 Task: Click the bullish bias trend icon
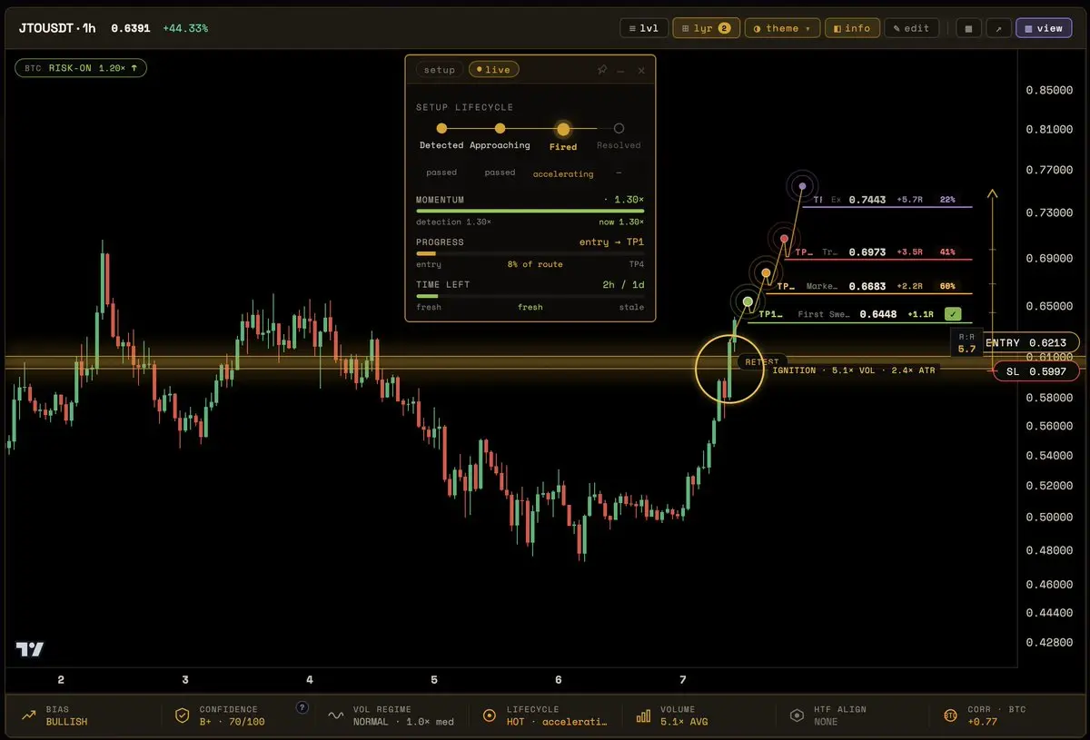coord(29,715)
